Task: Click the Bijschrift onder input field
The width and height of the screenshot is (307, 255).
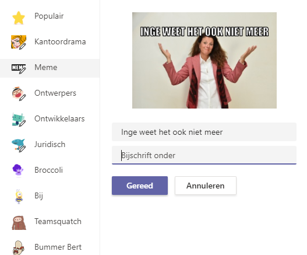Action: coord(204,155)
